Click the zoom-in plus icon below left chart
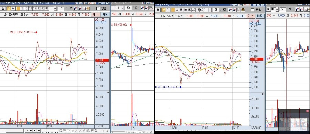Viewport: 310px width, 134px height. (x=104, y=131)
